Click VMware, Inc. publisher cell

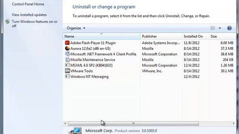point(152,71)
